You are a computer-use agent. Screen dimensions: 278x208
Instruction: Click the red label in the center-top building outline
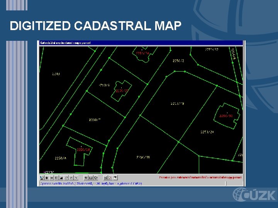click(x=143, y=53)
